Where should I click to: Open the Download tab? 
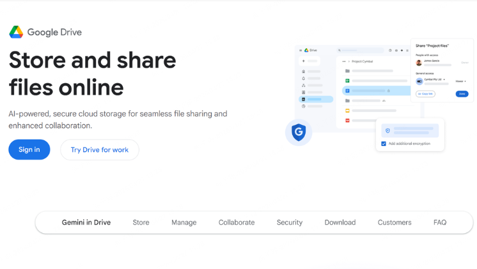[x=340, y=222]
